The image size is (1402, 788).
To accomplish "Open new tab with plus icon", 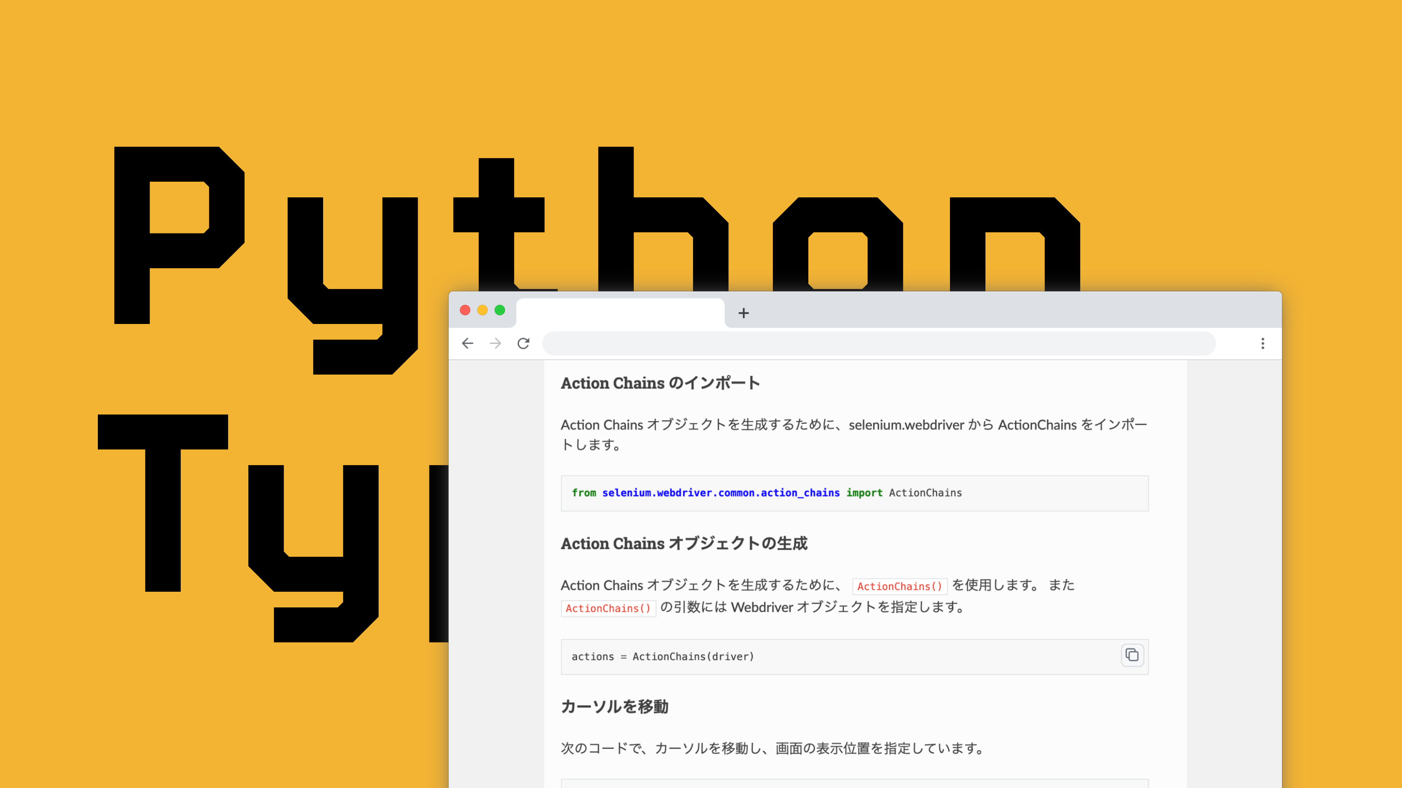I will point(743,313).
